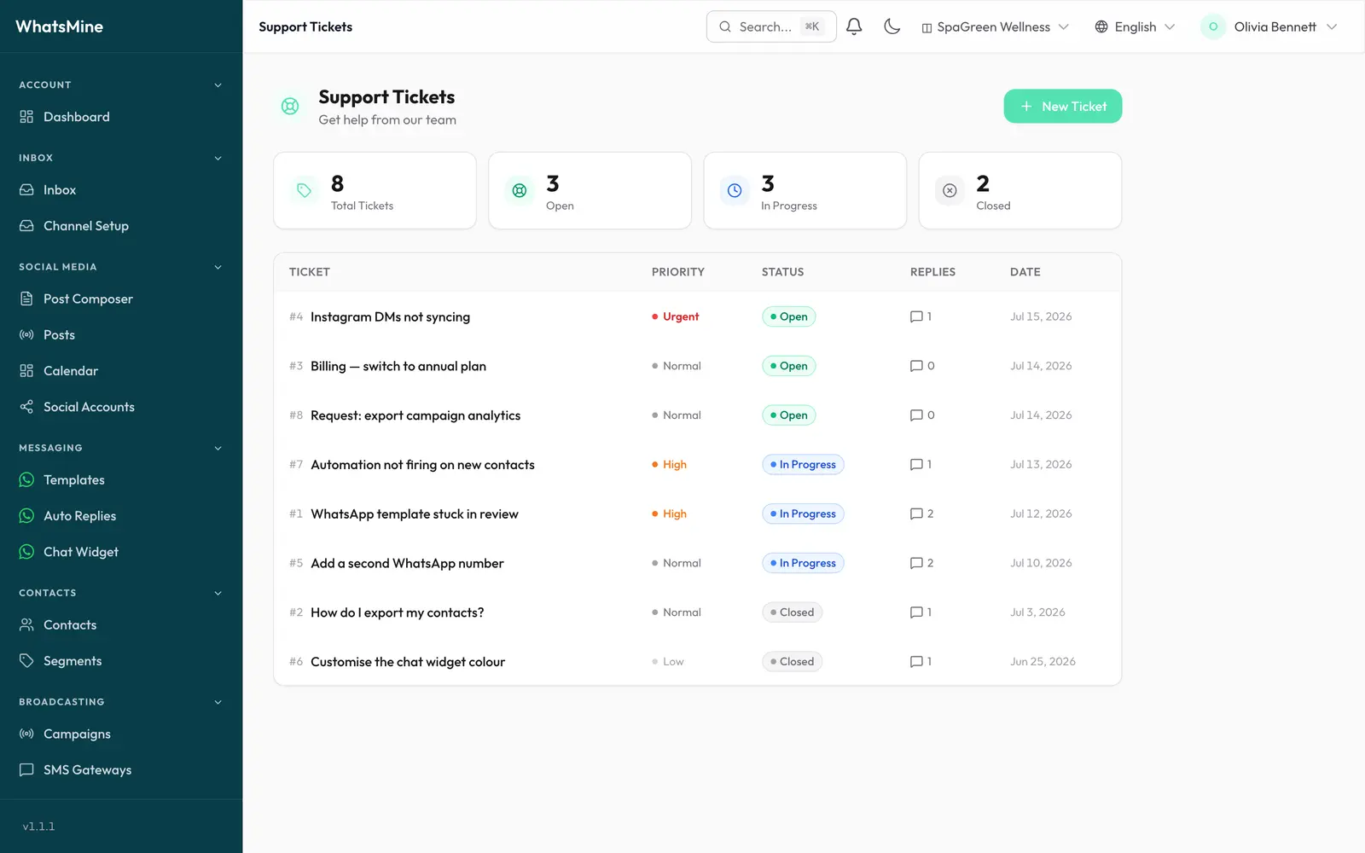Click Urgent priority of Instagram DMs ticket

pyautogui.click(x=675, y=316)
